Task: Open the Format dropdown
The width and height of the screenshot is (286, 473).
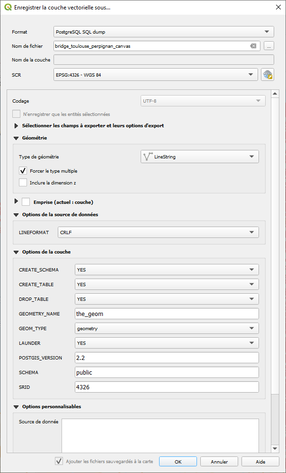Action: coord(164,32)
